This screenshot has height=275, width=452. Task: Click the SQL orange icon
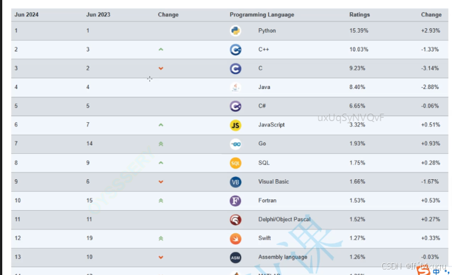click(x=235, y=163)
